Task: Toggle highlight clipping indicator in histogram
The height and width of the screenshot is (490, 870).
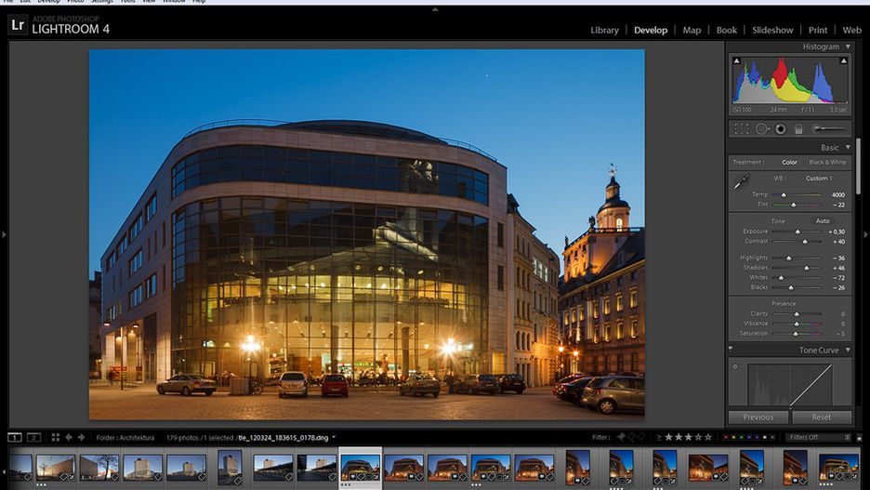Action: 845,60
